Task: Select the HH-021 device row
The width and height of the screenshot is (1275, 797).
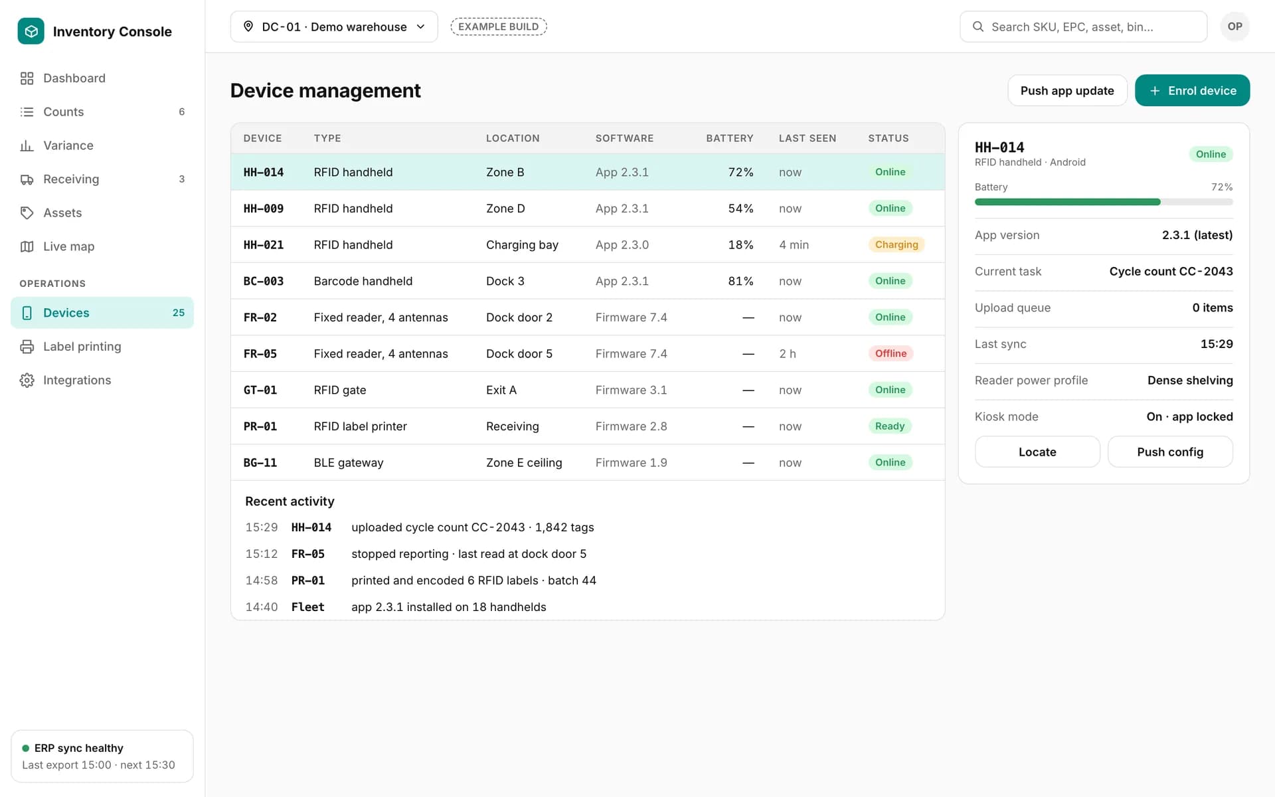Action: (x=588, y=245)
